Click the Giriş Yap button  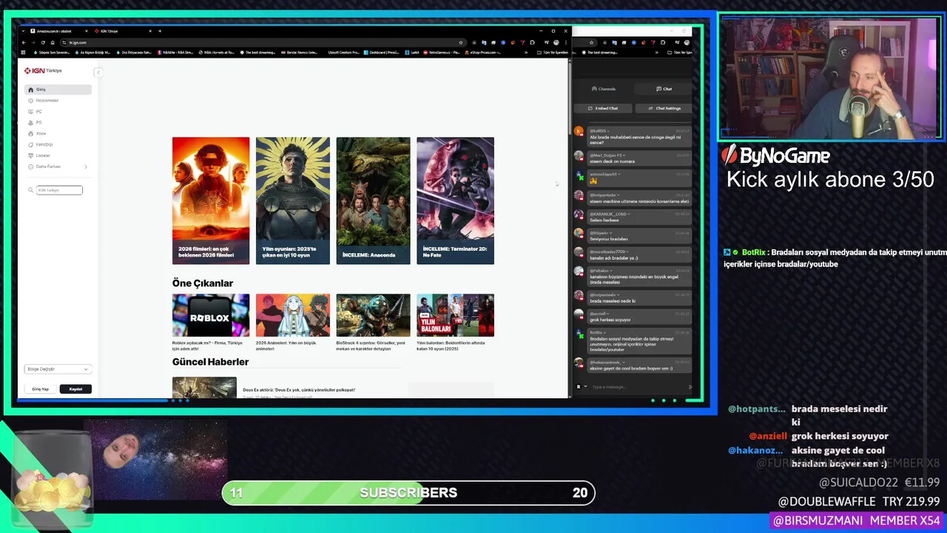(40, 389)
